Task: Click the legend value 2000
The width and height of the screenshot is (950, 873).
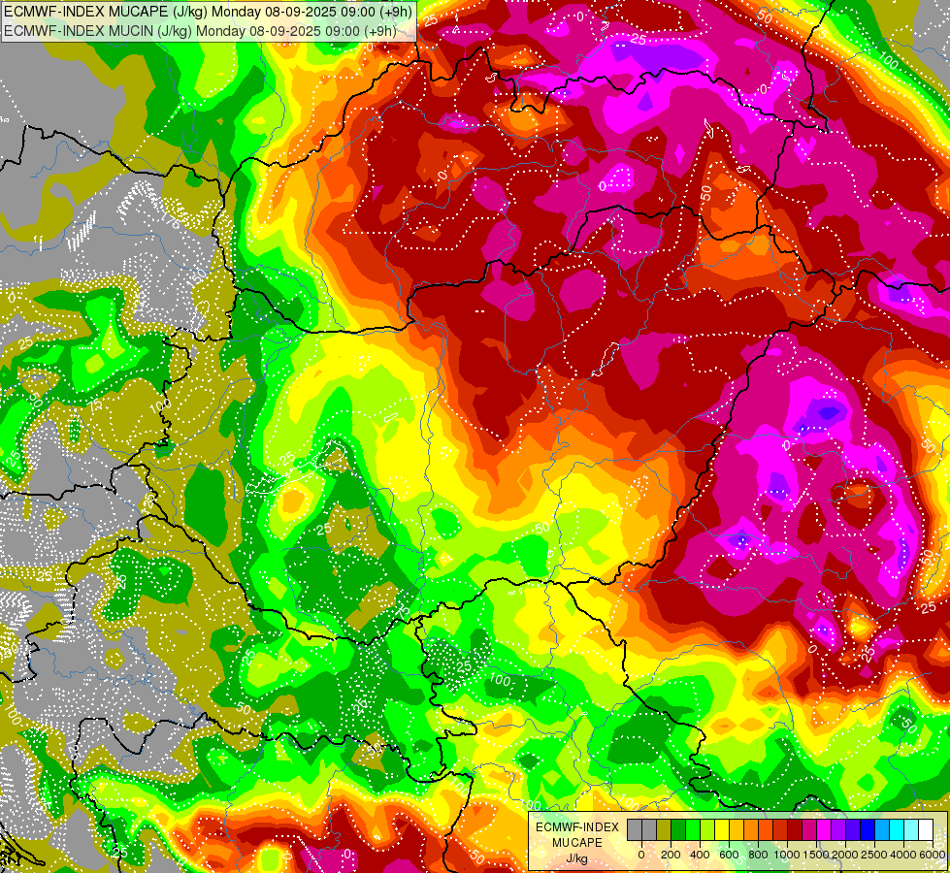Action: pos(846,855)
